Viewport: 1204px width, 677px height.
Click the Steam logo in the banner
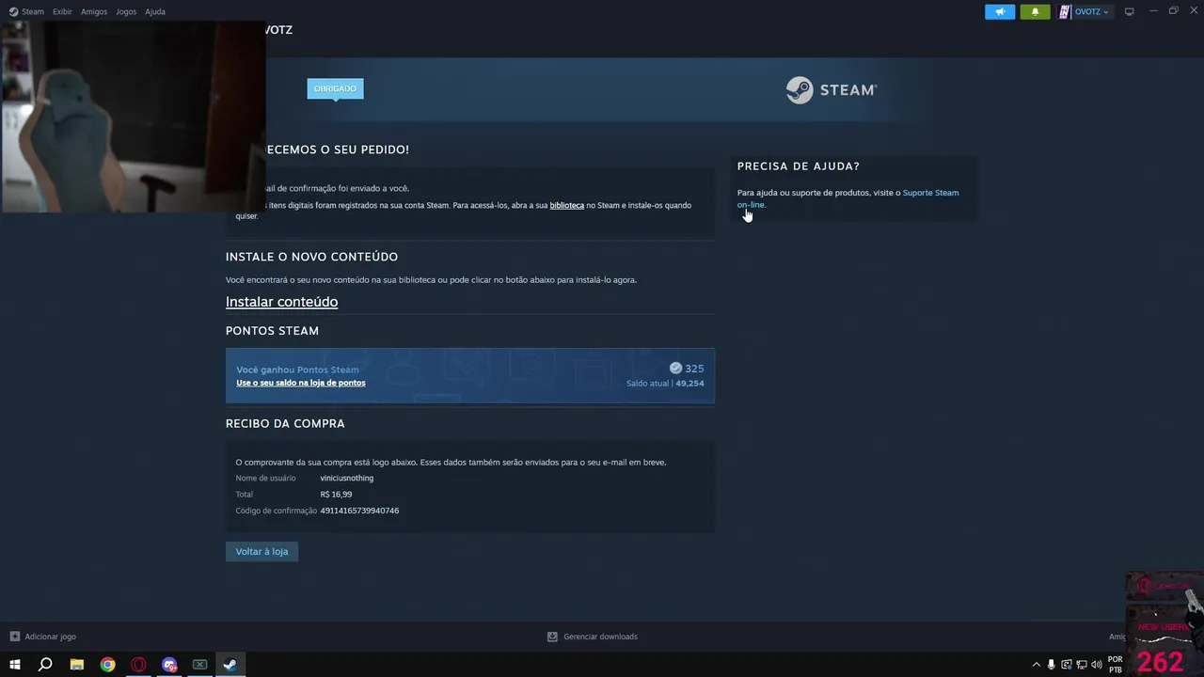click(832, 90)
